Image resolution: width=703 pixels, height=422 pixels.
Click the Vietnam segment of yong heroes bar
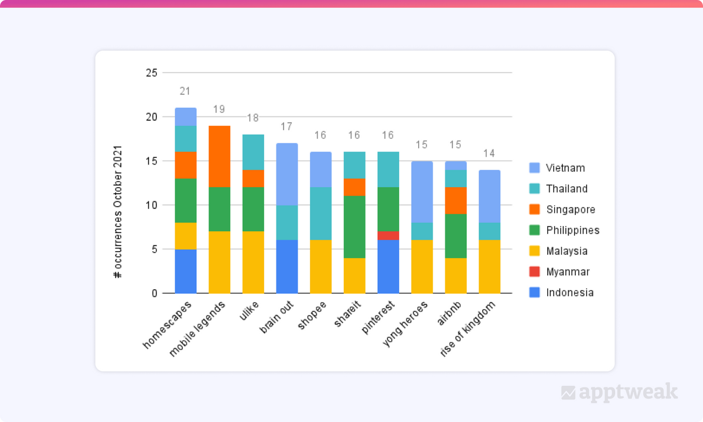point(422,192)
